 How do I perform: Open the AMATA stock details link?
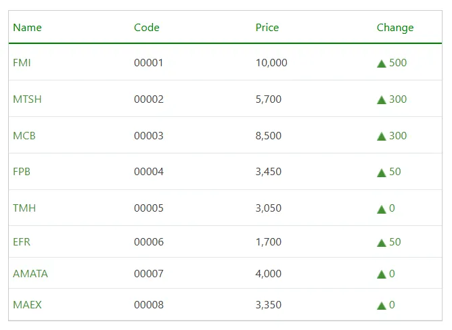click(30, 274)
